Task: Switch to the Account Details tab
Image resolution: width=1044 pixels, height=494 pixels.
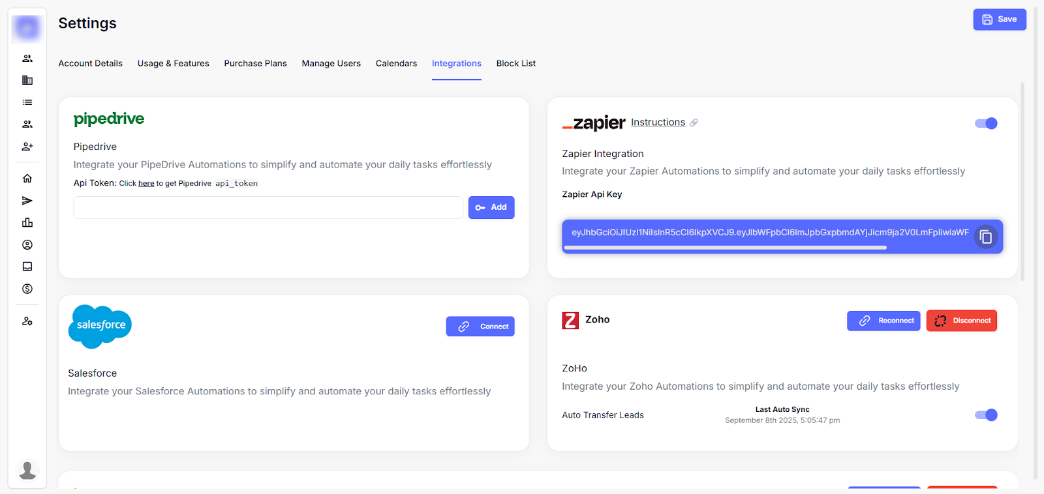Action: [x=90, y=63]
